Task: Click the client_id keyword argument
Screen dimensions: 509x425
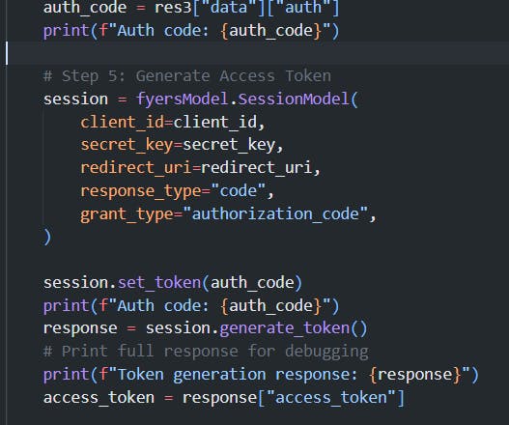Action: 123,123
